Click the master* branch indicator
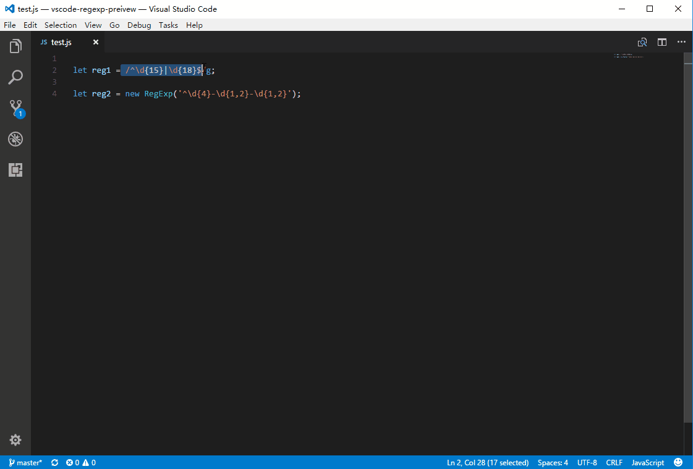 coord(25,462)
